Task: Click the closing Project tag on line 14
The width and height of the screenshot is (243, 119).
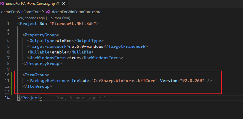Action: pos(30,98)
